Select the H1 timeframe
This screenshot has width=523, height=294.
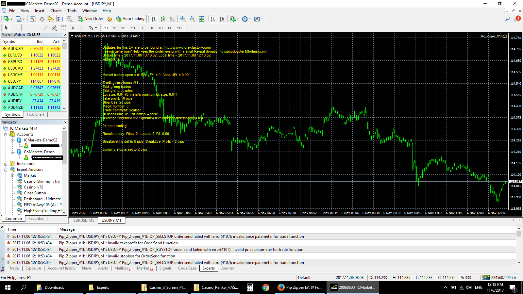tap(143, 28)
